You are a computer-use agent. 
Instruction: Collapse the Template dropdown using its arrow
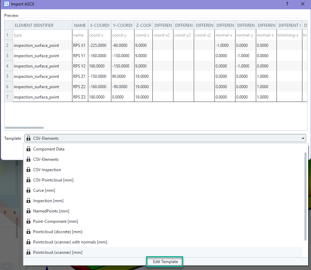pyautogui.click(x=303, y=138)
